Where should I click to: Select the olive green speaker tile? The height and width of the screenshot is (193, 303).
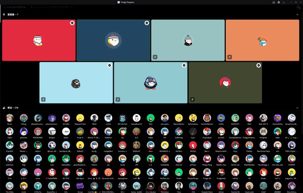[225, 82]
